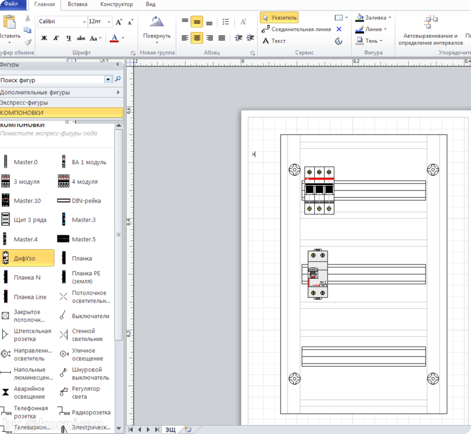Click Auto-align and spacing icon
Image resolution: width=471 pixels, height=434 pixels.
tap(430, 23)
